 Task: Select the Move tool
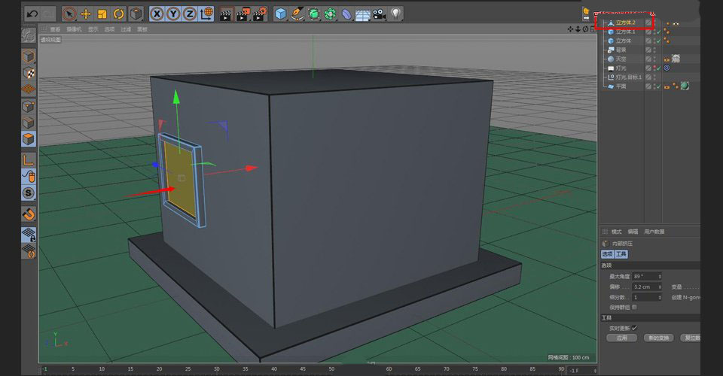(x=85, y=14)
